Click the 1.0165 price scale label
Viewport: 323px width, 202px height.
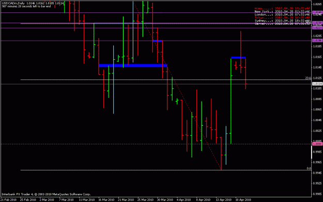point(317,57)
